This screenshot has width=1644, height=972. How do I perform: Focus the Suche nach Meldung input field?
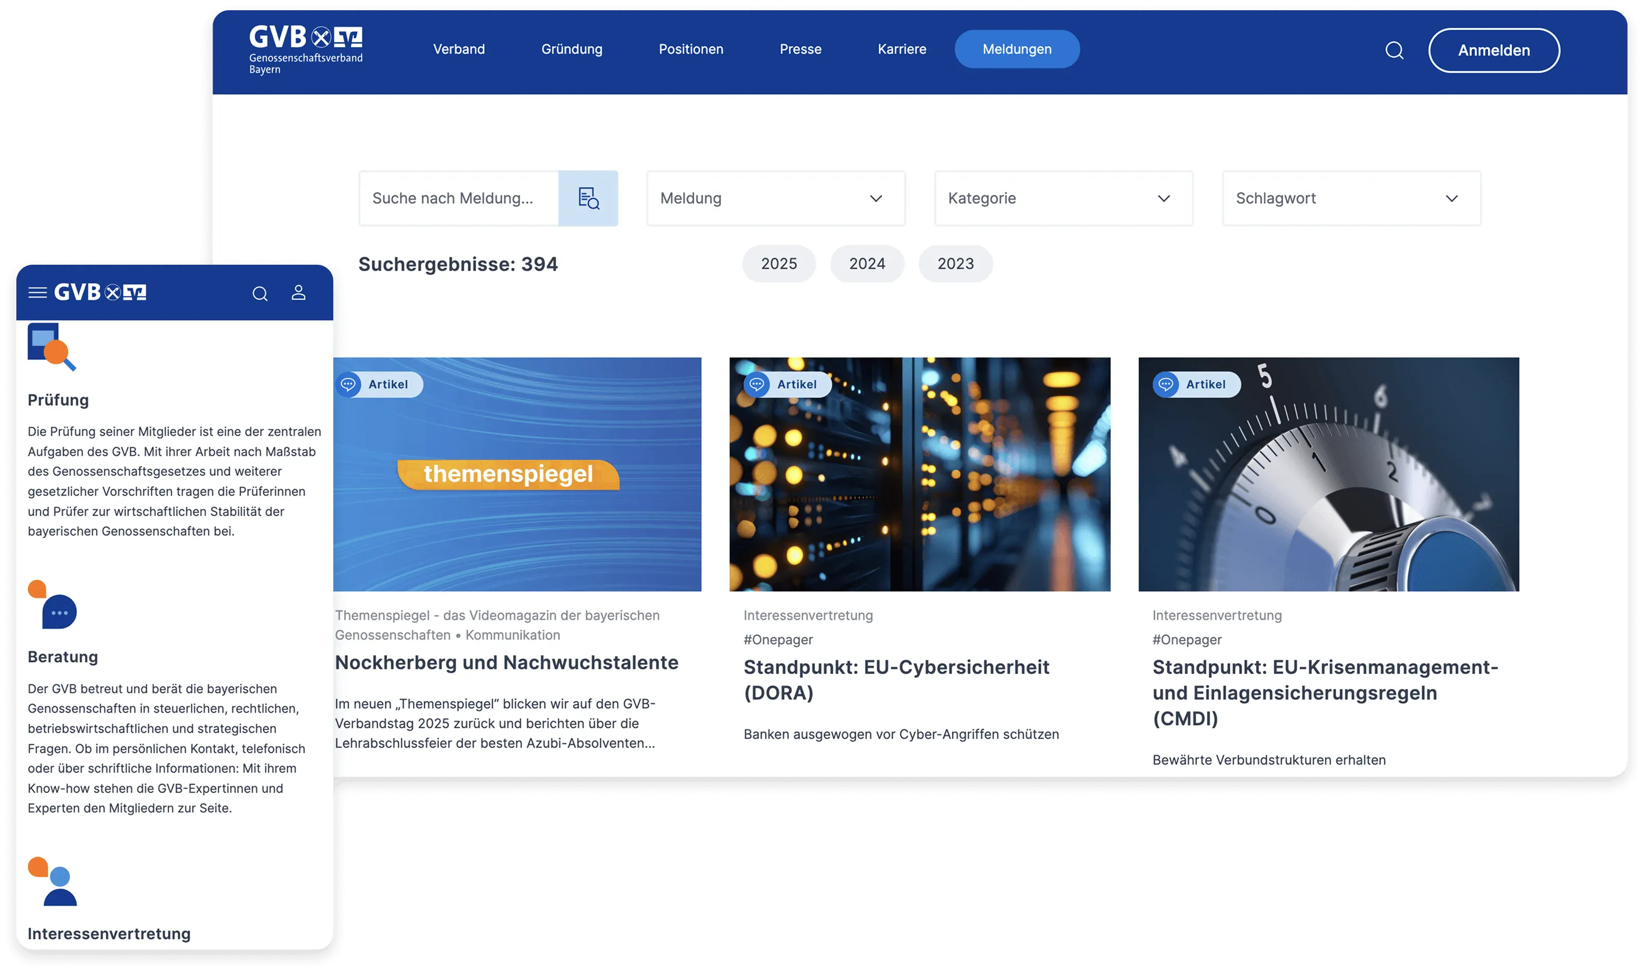459,198
